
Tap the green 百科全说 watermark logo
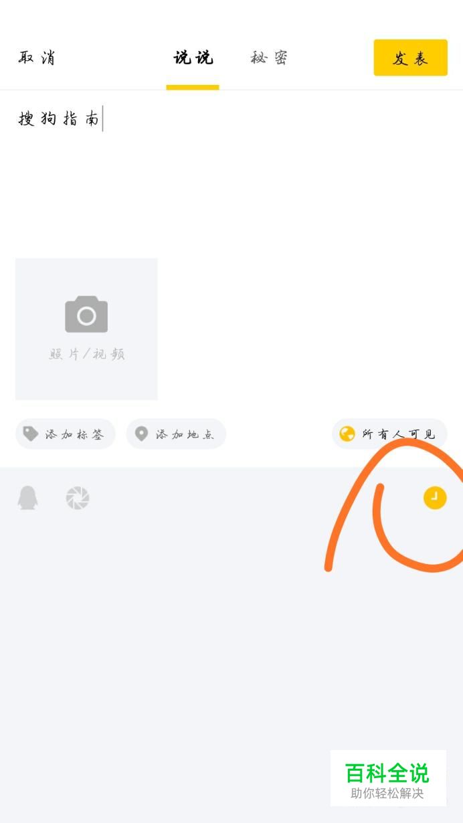tap(387, 773)
